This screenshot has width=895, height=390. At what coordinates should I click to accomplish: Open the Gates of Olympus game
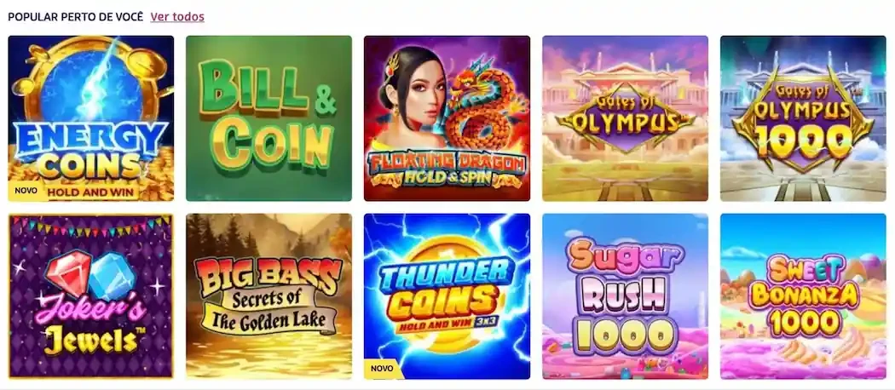625,118
